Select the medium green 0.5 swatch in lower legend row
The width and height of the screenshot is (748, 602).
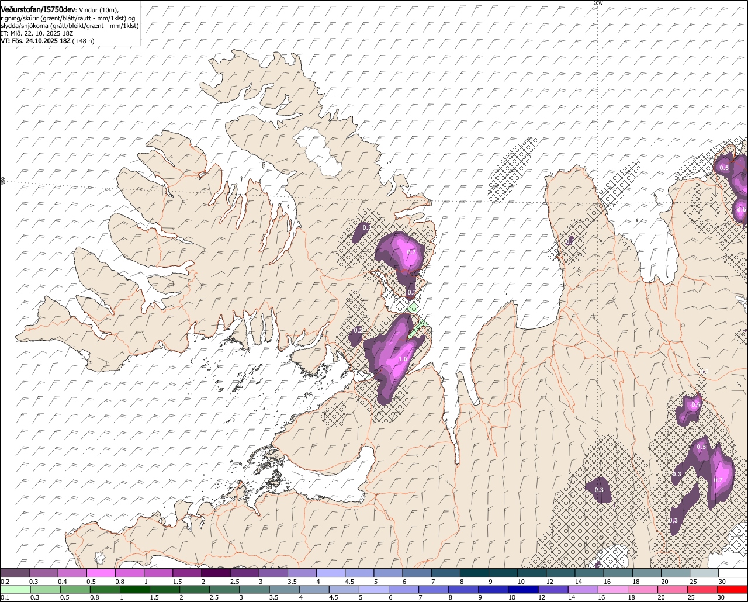(x=75, y=589)
